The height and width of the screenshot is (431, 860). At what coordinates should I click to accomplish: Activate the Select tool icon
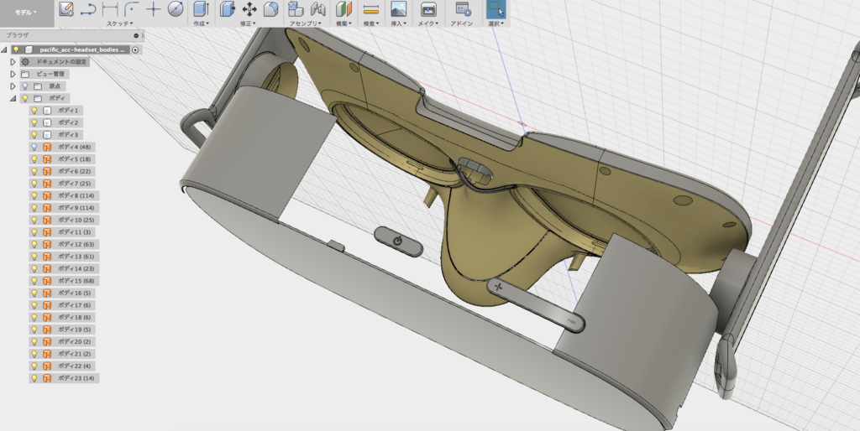click(496, 8)
